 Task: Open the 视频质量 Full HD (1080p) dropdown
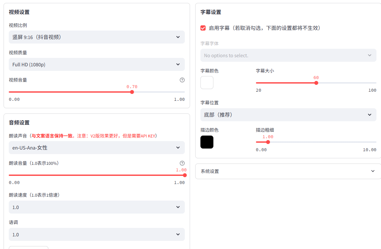click(x=97, y=64)
